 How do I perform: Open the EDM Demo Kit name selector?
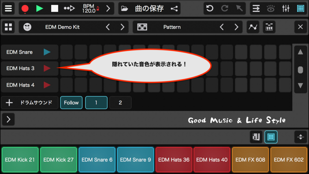62,27
